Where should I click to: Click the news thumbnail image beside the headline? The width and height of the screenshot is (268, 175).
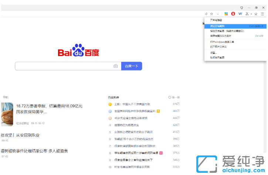point(7,114)
